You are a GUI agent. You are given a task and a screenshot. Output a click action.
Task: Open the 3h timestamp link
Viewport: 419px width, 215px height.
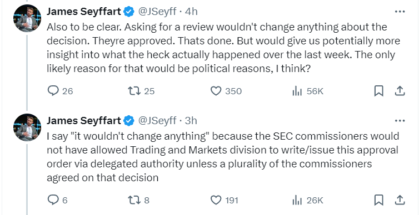[x=191, y=121]
